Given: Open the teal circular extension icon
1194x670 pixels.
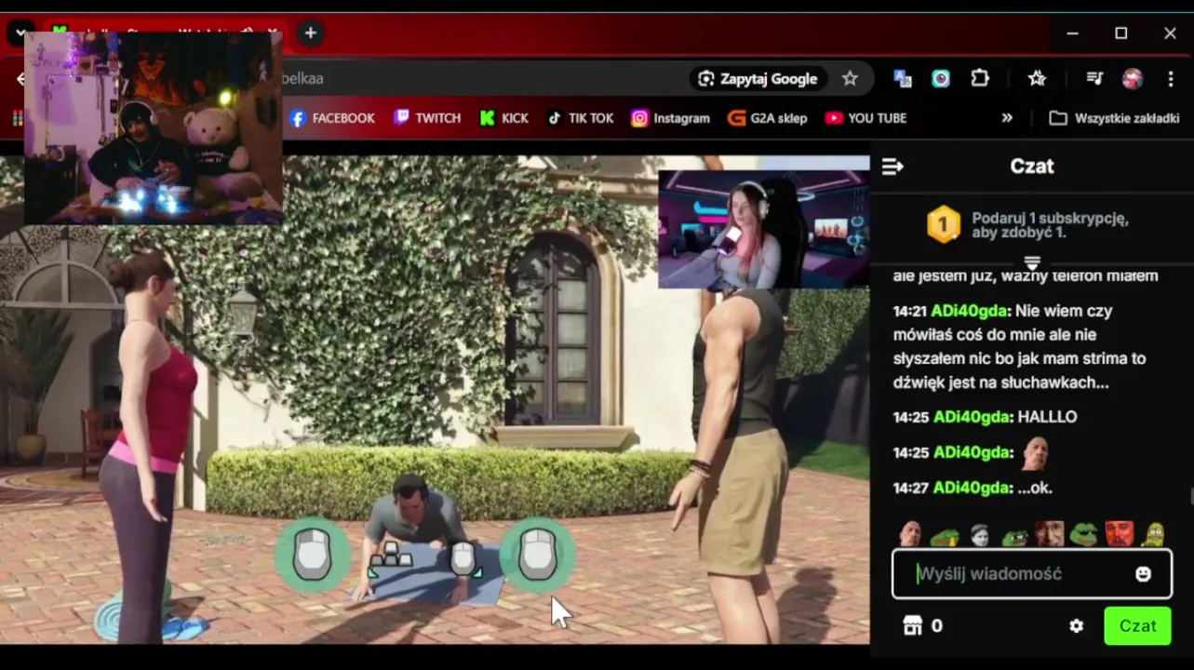Looking at the screenshot, I should click(x=941, y=78).
